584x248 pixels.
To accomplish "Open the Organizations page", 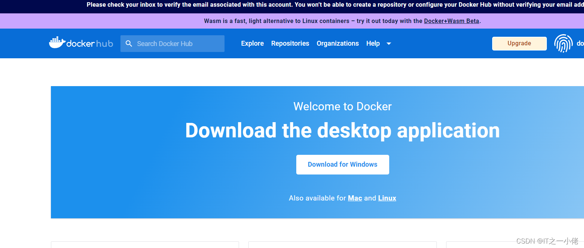I will (338, 43).
